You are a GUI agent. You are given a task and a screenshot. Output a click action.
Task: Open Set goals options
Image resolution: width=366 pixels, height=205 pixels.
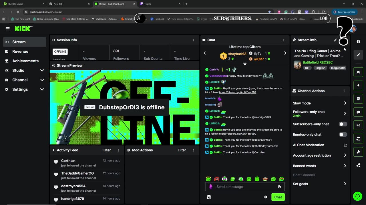tap(320, 184)
